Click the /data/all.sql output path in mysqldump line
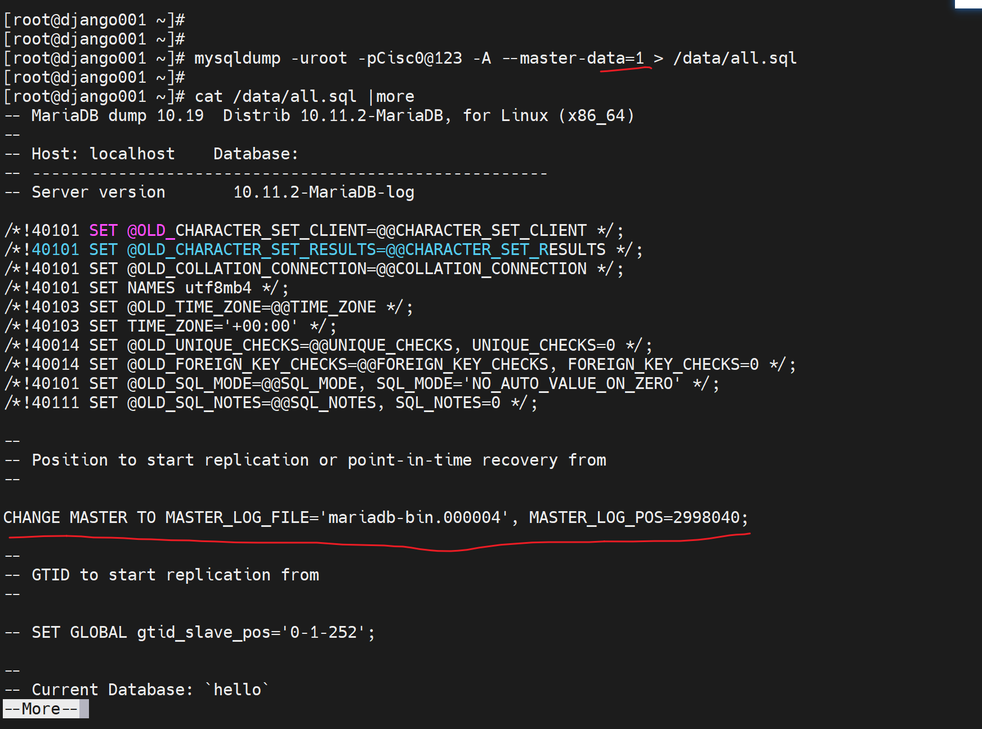 pos(735,58)
